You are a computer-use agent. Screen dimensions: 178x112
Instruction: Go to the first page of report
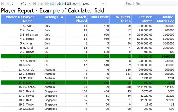click(2, 3)
